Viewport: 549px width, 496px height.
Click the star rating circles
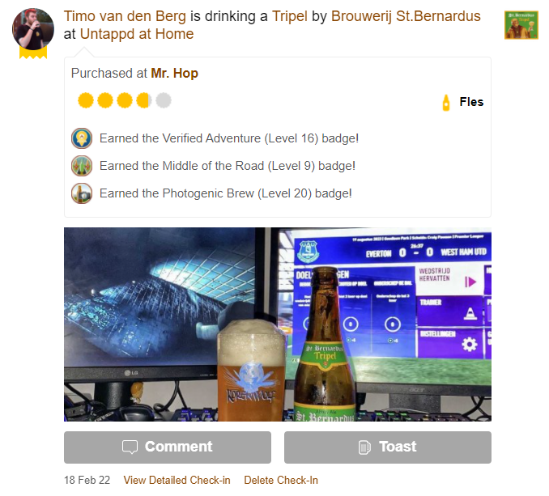coord(125,101)
